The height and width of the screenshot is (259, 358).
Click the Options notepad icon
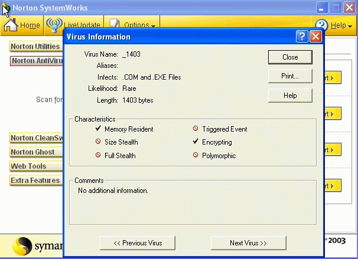pyautogui.click(x=115, y=25)
